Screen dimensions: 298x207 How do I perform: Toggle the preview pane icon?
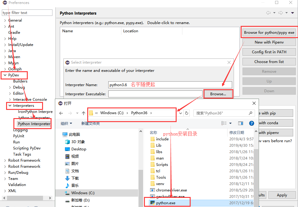click(240, 123)
